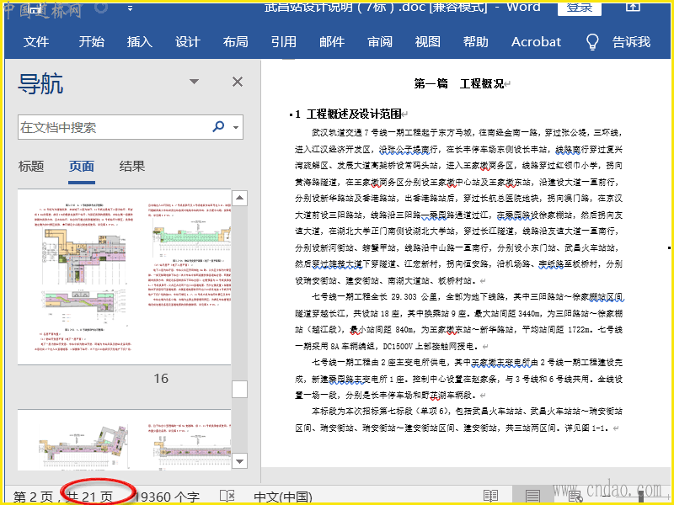This screenshot has width=674, height=505.
Task: Switch to the 视图 ribbon tab
Action: click(x=428, y=41)
